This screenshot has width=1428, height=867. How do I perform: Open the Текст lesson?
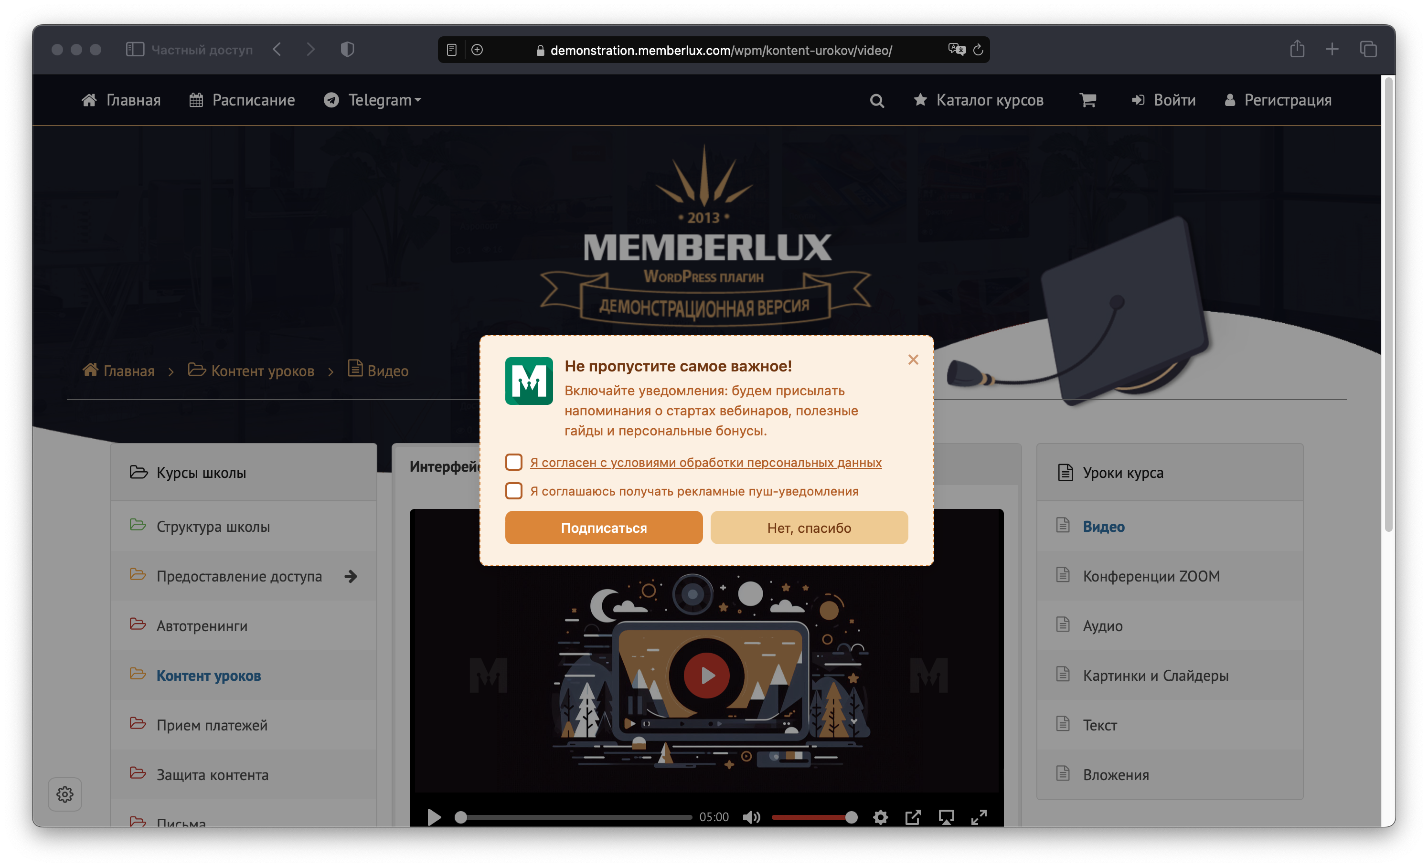(x=1170, y=725)
